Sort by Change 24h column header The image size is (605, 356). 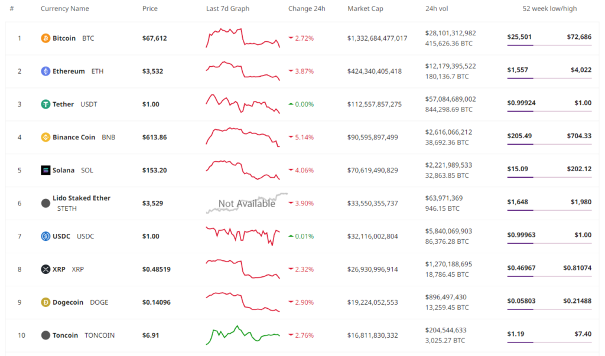click(x=307, y=8)
